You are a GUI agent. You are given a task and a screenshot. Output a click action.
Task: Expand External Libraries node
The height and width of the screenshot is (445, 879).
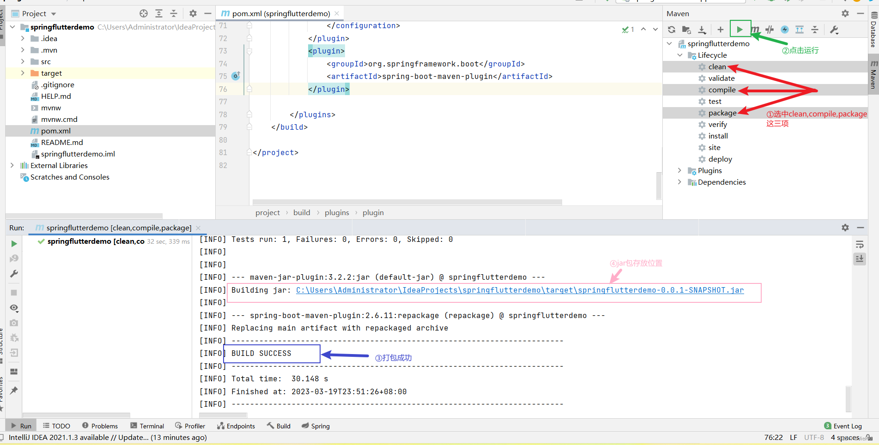pos(12,165)
